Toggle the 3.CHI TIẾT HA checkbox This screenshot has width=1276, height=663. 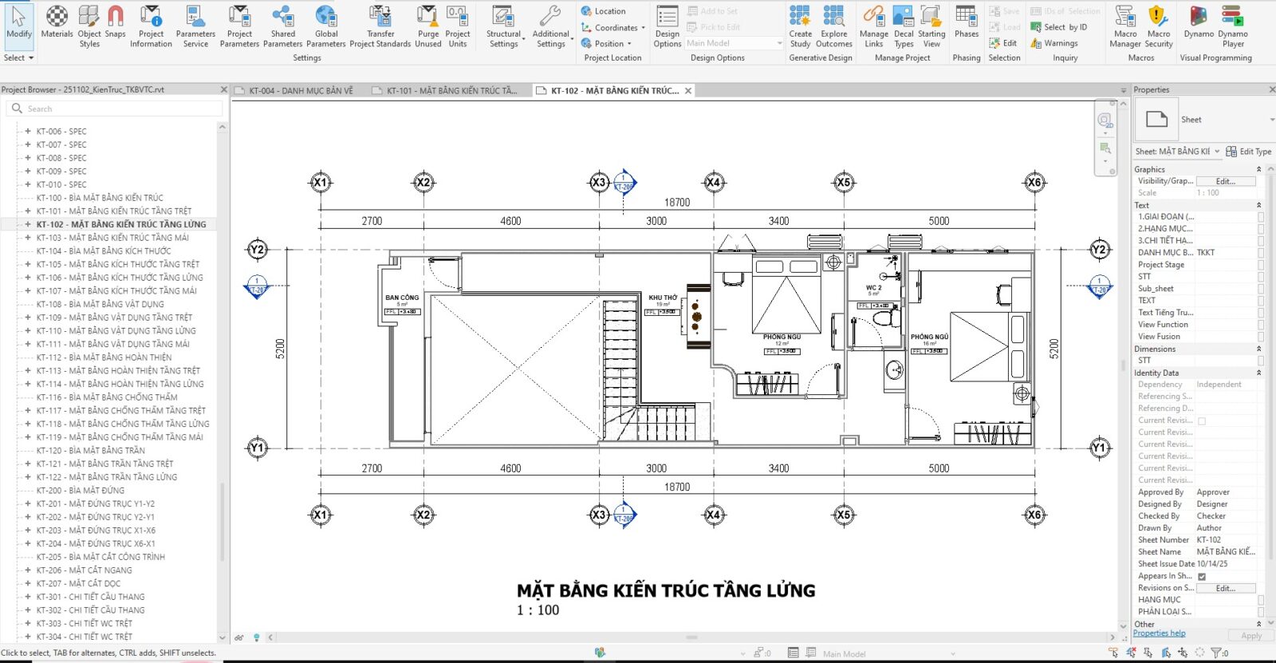coord(1261,241)
